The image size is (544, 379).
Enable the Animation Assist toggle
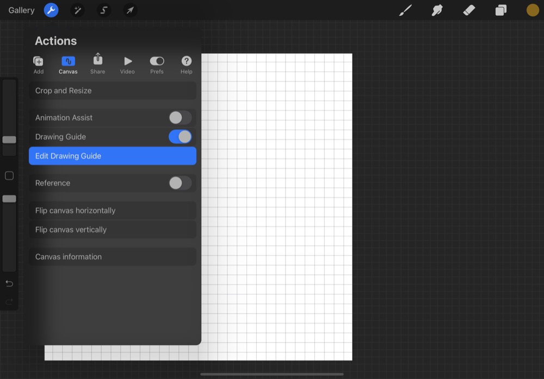click(180, 118)
